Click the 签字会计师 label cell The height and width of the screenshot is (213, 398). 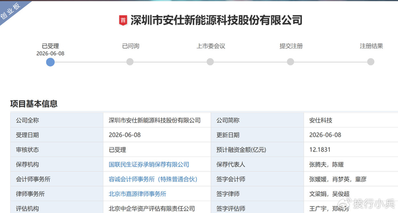[x=258, y=179]
